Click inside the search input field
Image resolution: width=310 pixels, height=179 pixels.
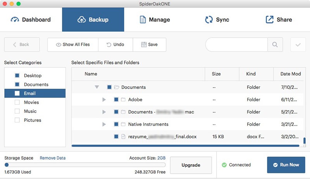[x=236, y=45]
